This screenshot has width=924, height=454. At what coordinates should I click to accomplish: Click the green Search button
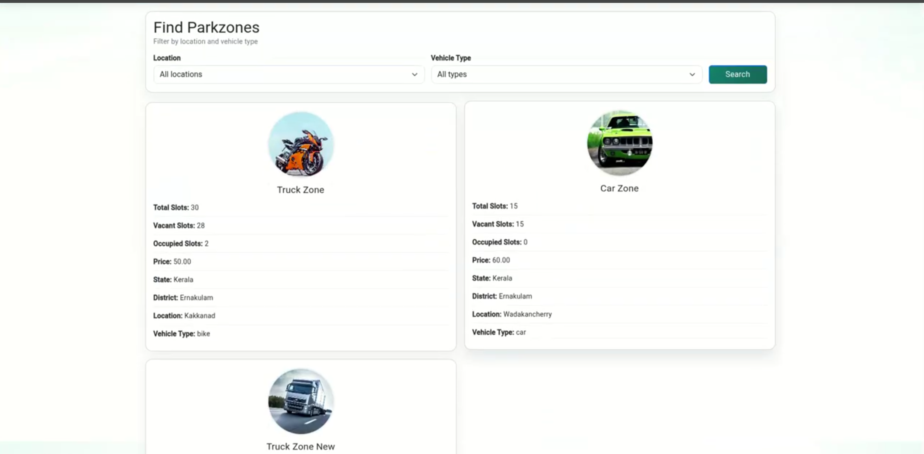click(x=738, y=74)
